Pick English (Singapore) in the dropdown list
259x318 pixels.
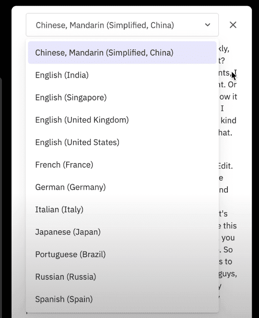pyautogui.click(x=122, y=98)
